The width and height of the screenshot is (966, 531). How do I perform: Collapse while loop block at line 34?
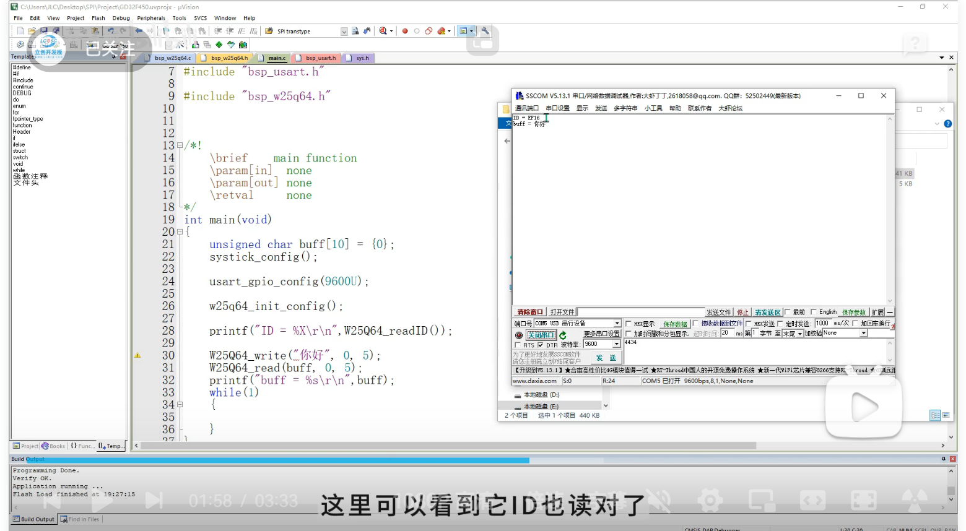180,404
